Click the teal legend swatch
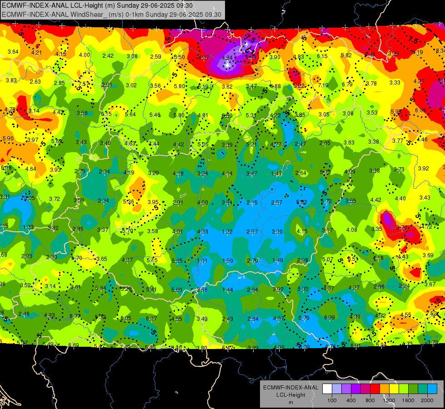 pyautogui.click(x=423, y=389)
